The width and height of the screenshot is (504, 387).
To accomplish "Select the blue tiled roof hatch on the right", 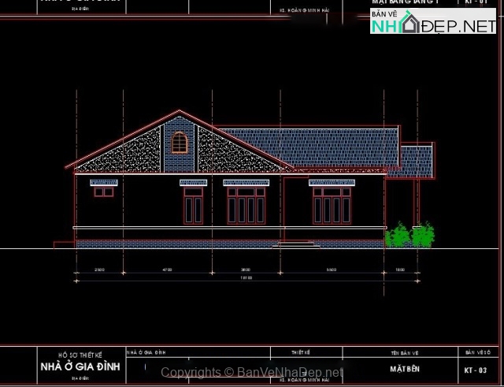I will (315, 147).
